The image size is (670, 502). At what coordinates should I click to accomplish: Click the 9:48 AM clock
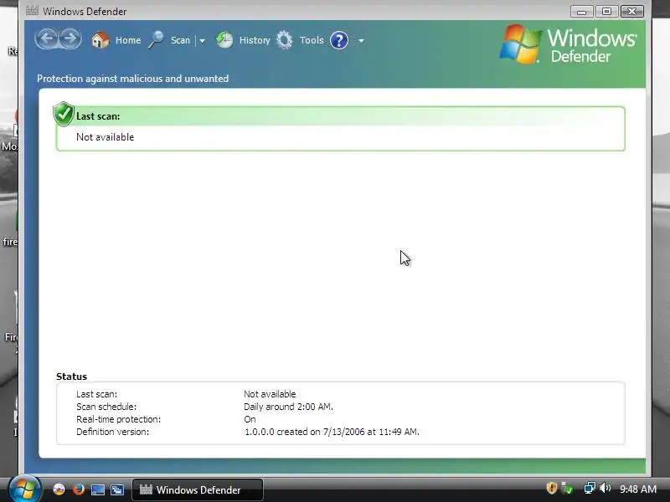[638, 489]
